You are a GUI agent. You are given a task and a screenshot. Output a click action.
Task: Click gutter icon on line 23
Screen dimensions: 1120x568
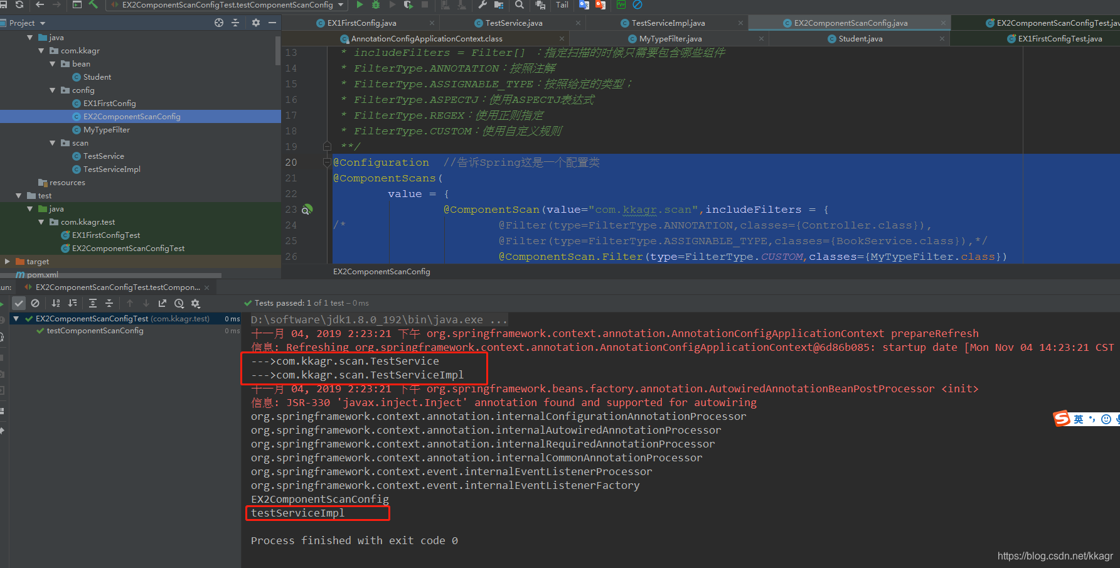click(307, 210)
